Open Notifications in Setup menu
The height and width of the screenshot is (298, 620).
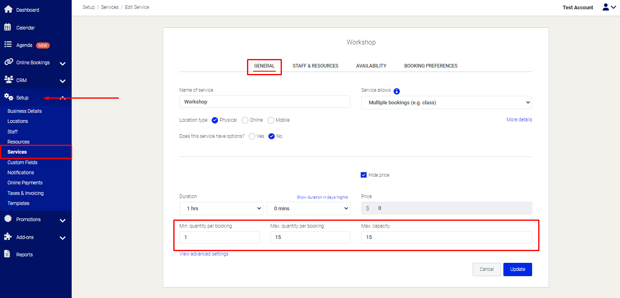[21, 173]
